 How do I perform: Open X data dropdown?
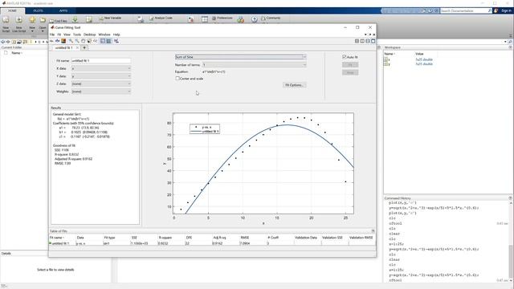pos(101,68)
